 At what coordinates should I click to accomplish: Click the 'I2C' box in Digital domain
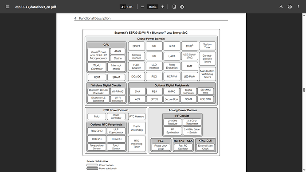click(x=154, y=46)
